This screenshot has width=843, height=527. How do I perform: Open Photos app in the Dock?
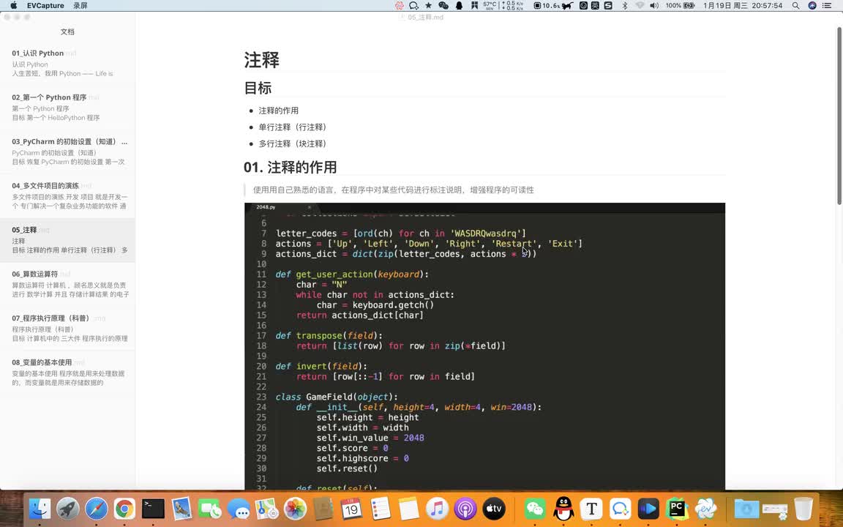coord(295,508)
